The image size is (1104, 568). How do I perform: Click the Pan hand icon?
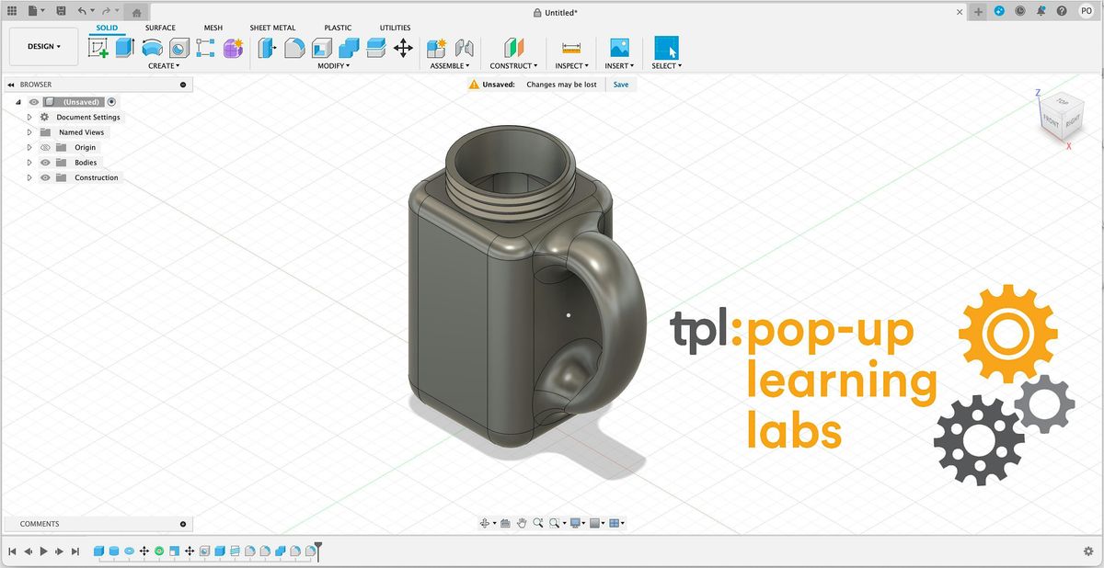[x=522, y=523]
